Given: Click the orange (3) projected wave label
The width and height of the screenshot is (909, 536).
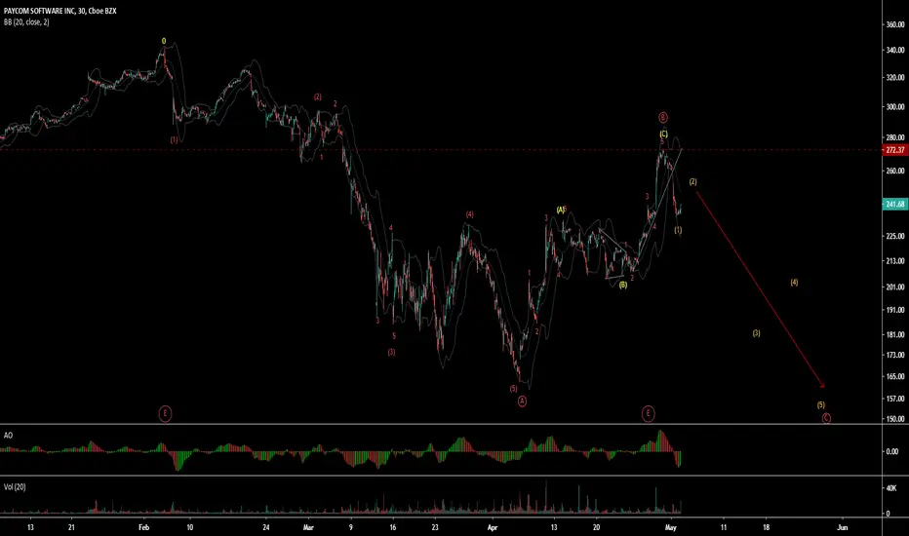Looking at the screenshot, I should point(757,333).
